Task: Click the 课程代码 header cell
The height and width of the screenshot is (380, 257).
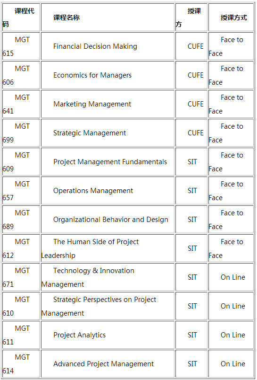Action: 21,18
